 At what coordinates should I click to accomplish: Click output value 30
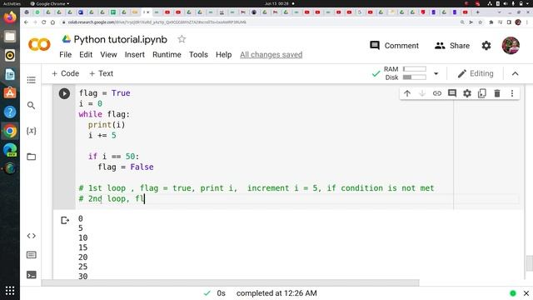83,276
